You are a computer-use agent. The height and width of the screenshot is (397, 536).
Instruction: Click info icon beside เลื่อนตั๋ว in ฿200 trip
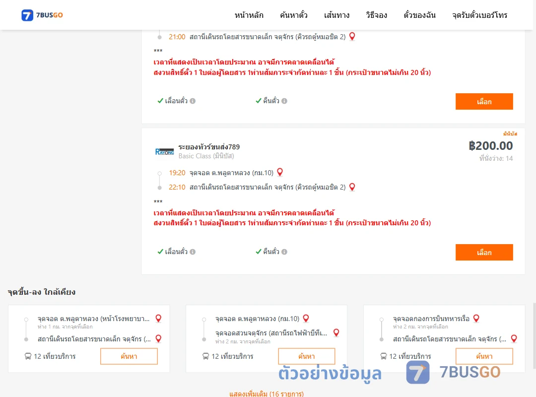coord(193,252)
